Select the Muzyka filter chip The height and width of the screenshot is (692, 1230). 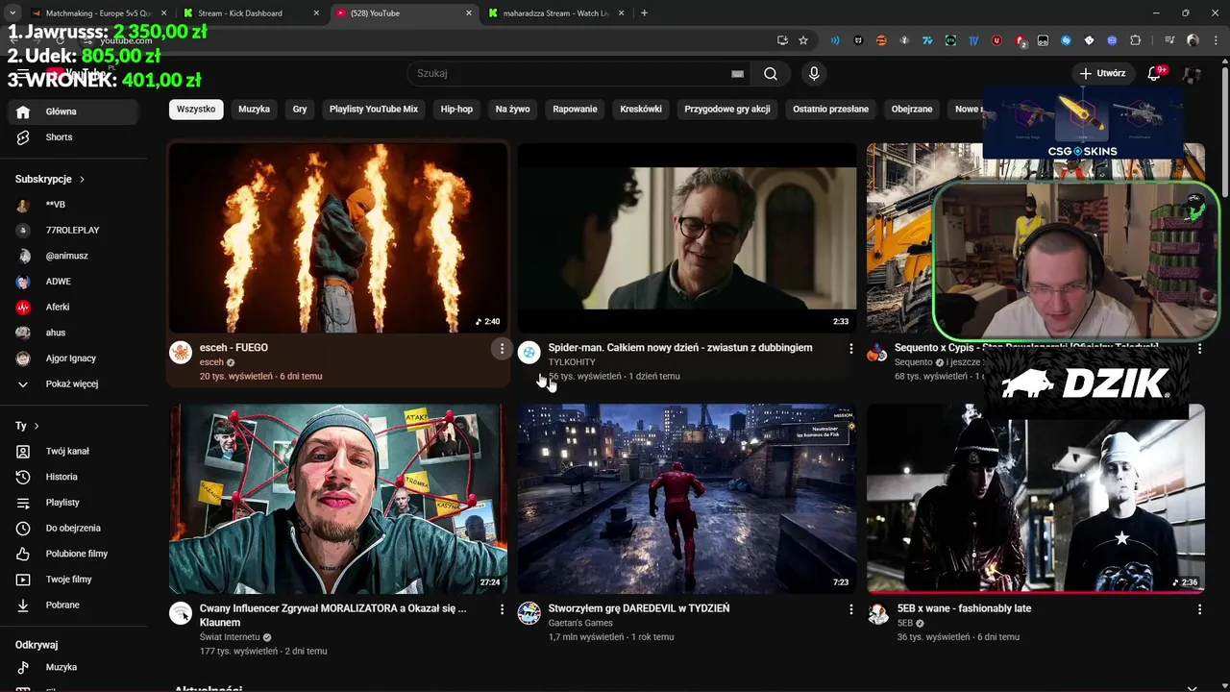254,110
